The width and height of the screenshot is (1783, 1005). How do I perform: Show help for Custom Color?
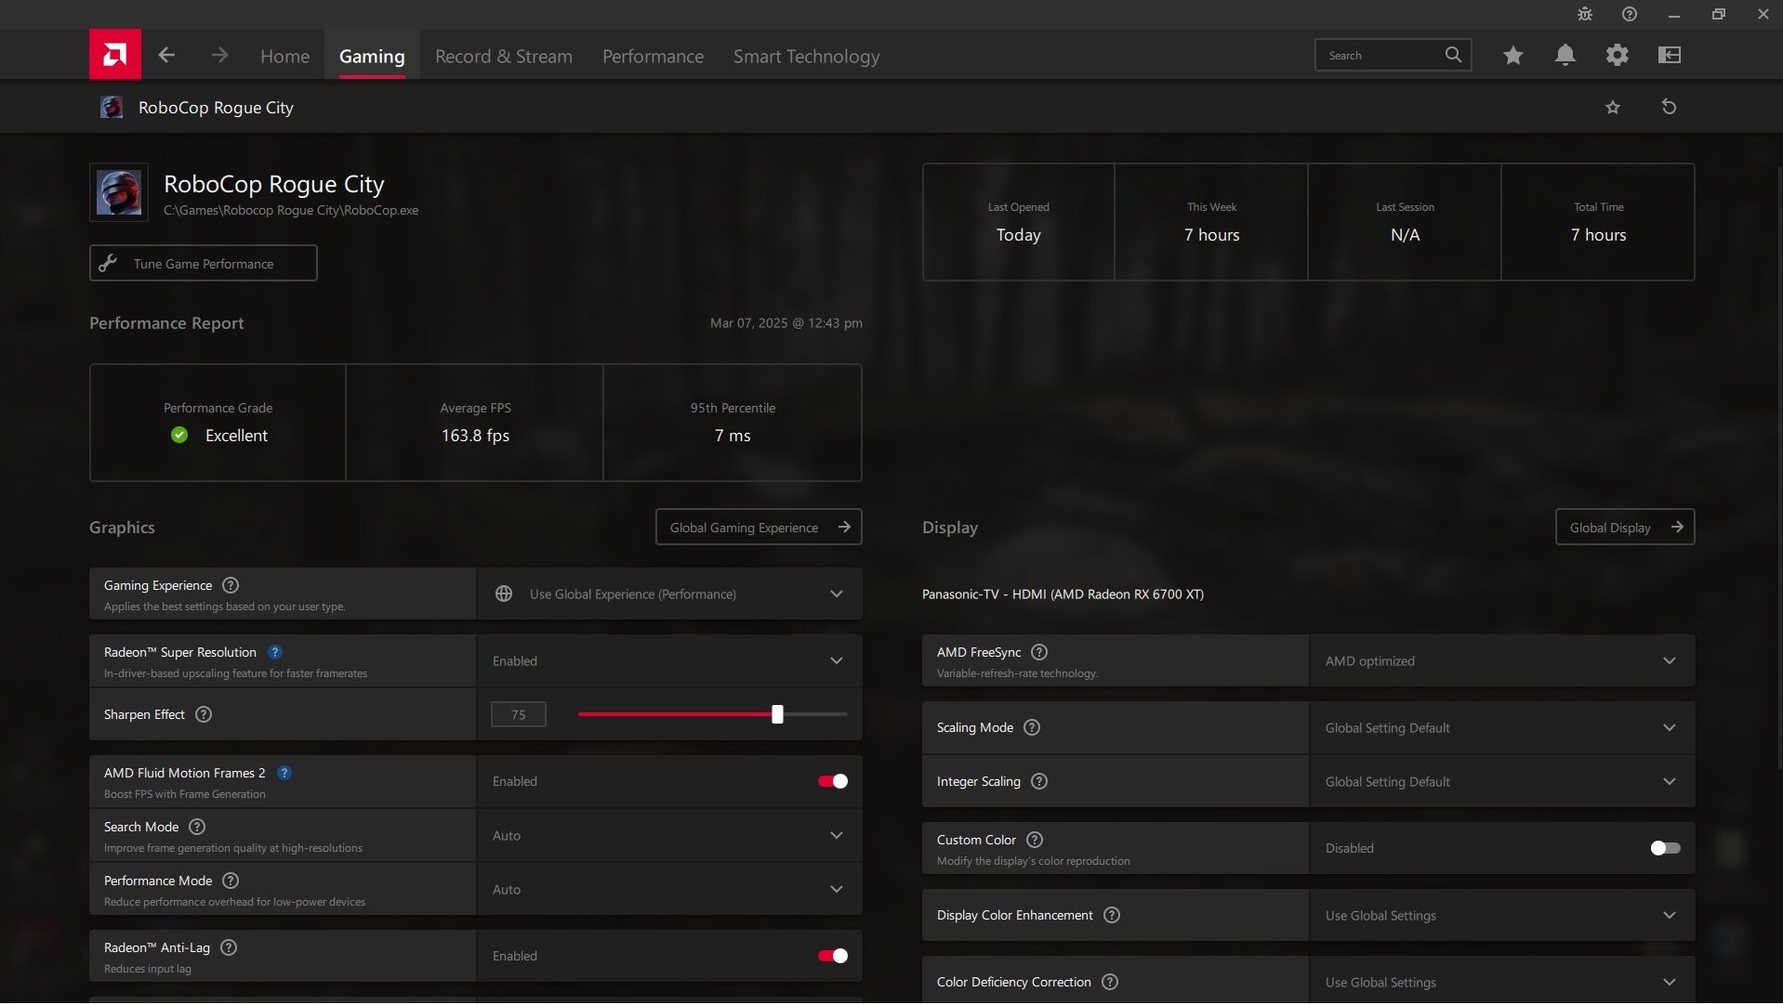tap(1035, 840)
